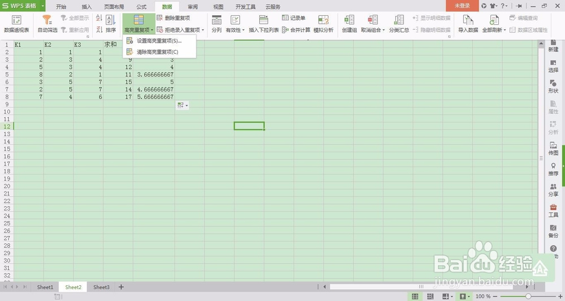565x301 pixels.
Task: Switch to the 云服务 ribbon tab
Action: 273,6
